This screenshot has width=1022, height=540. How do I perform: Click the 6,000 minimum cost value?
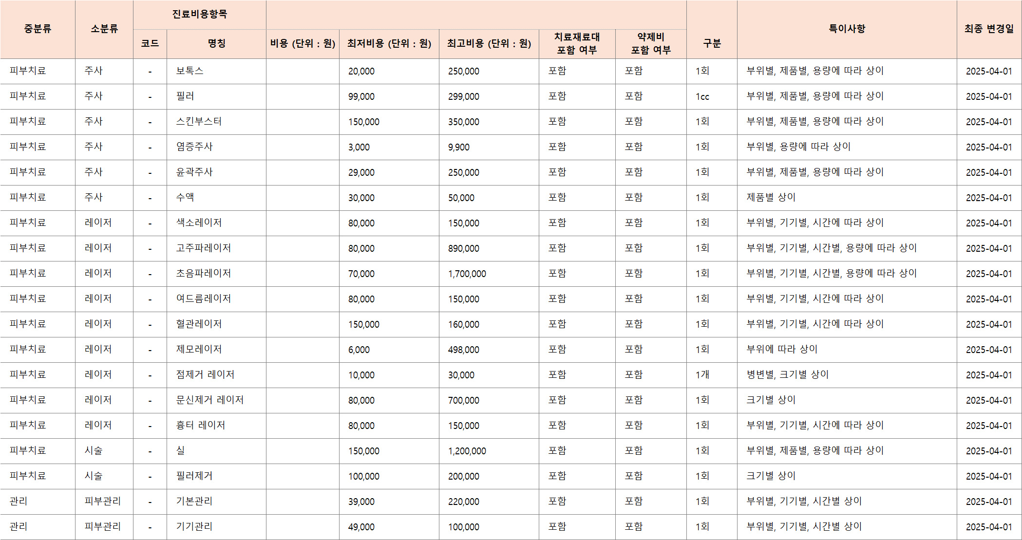pos(359,350)
